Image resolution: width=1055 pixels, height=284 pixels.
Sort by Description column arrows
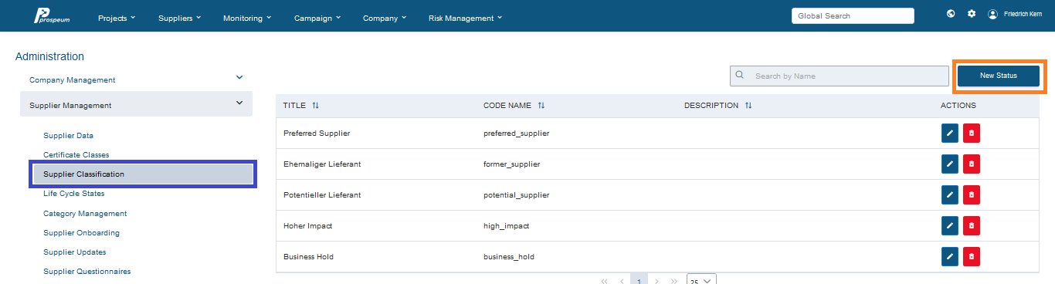(x=748, y=106)
